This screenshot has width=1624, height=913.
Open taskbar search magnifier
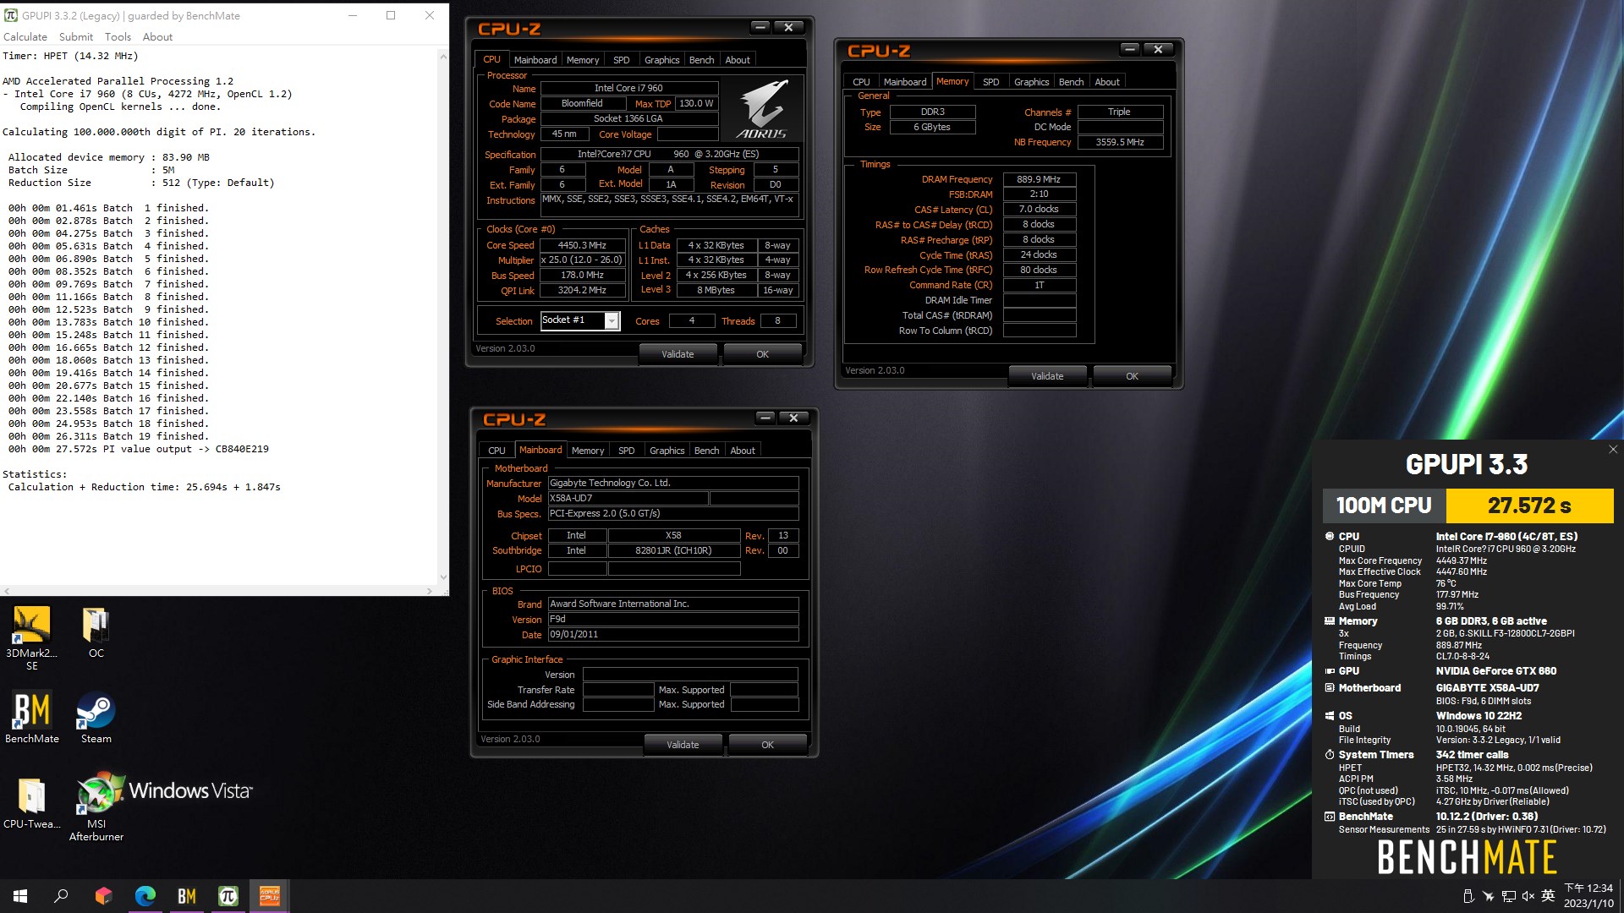[61, 896]
